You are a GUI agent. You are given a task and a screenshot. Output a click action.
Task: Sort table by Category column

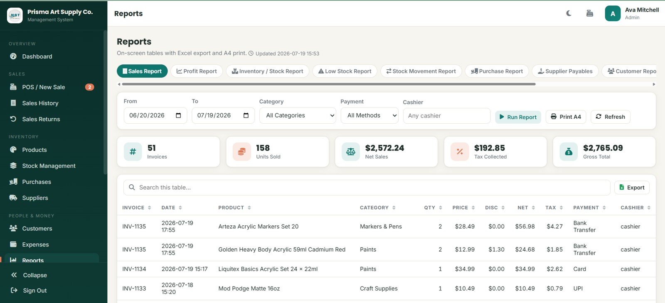point(378,208)
